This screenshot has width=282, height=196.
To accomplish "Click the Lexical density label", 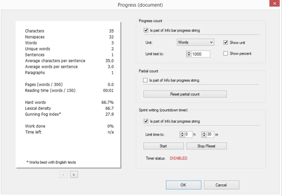I will [38, 108].
